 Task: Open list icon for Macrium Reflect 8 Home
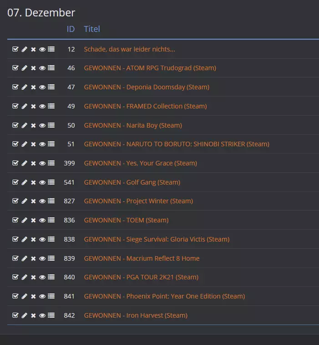51,258
